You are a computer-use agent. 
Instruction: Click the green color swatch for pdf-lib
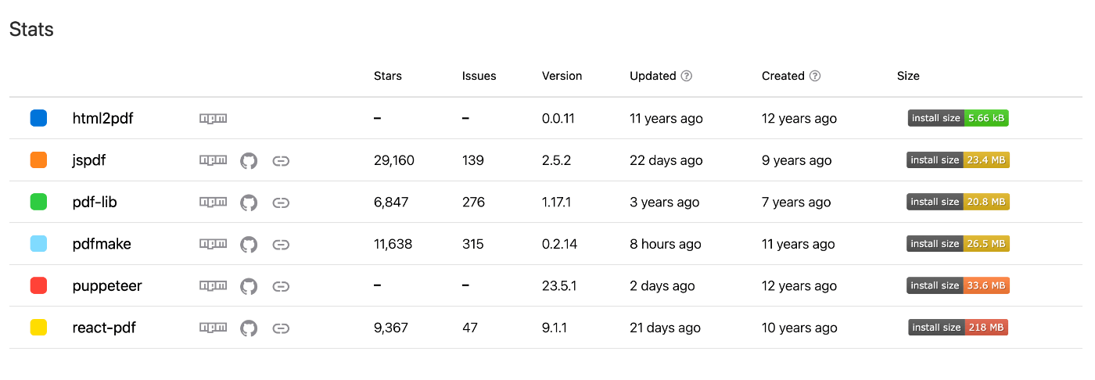(38, 202)
